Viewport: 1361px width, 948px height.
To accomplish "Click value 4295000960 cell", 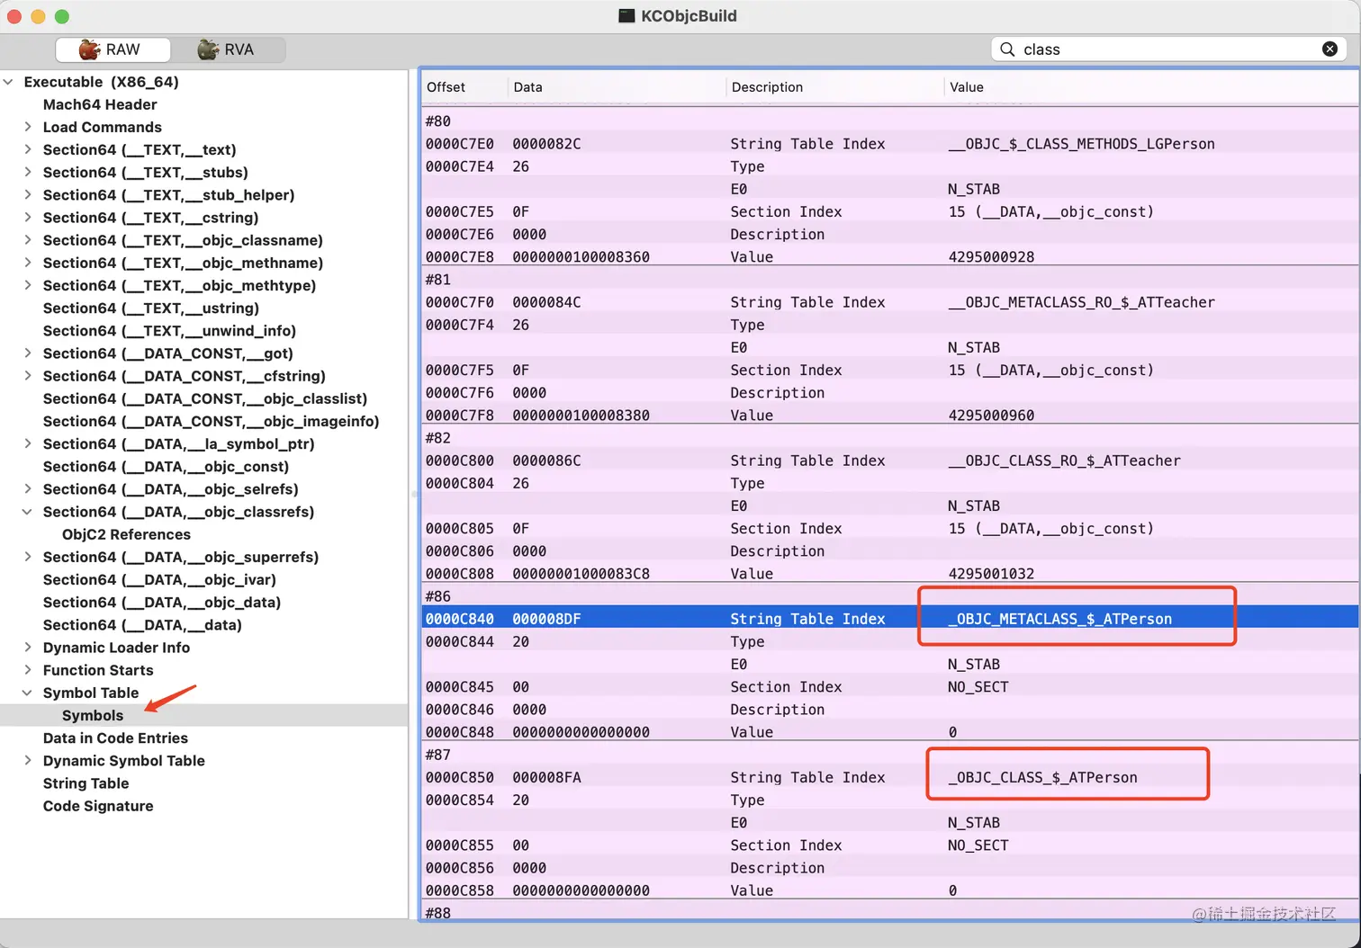I will pyautogui.click(x=991, y=416).
